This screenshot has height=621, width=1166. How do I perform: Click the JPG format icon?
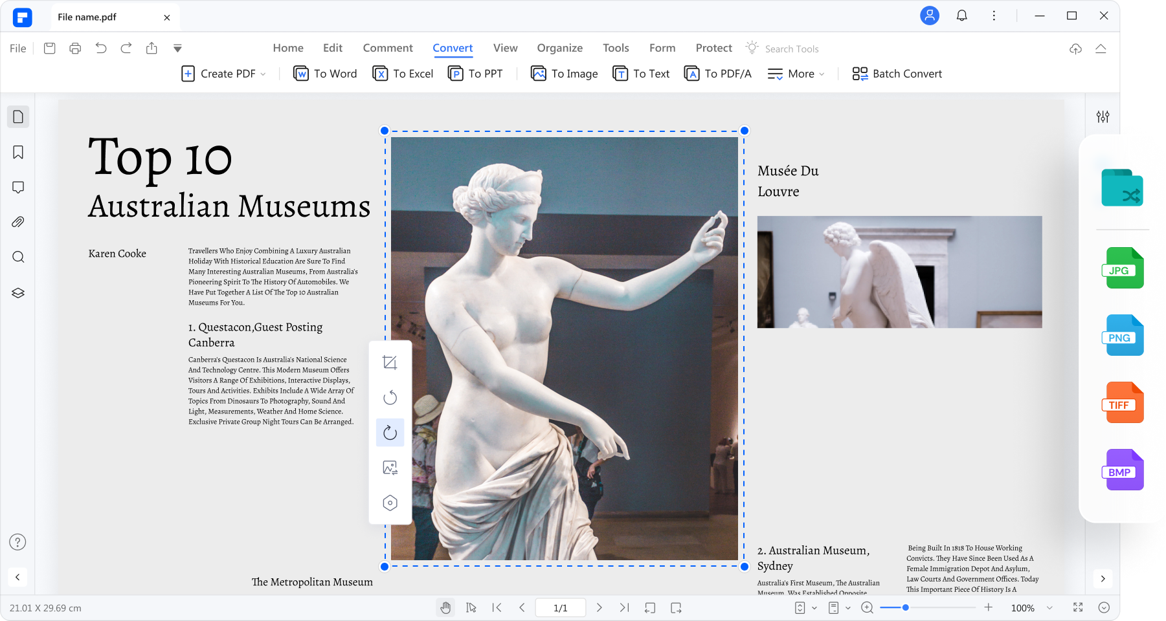tap(1123, 268)
